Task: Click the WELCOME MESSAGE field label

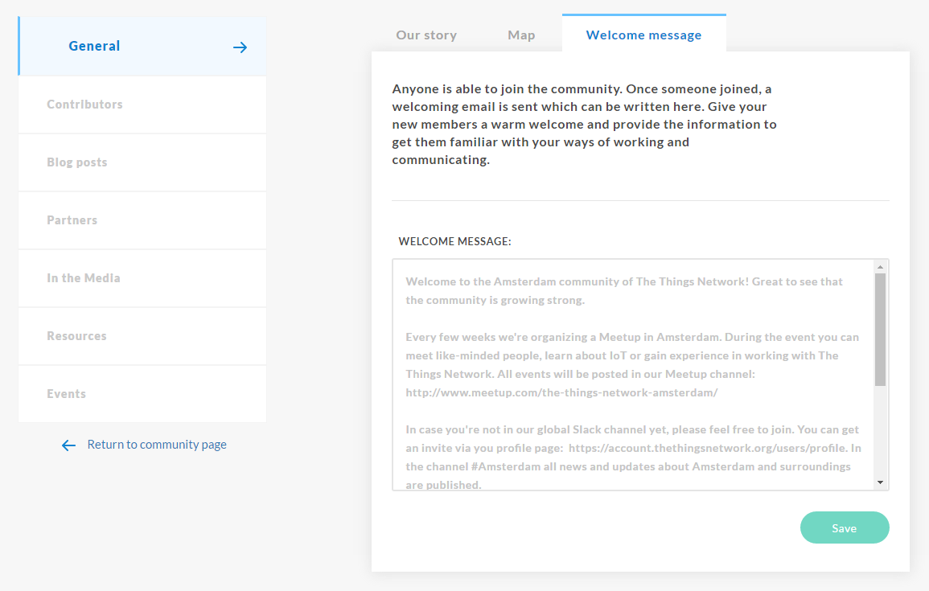Action: (455, 241)
